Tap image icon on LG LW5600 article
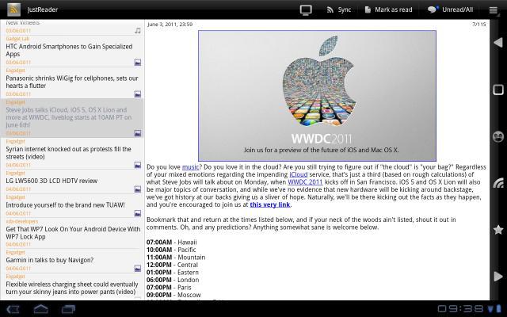 coord(138,189)
